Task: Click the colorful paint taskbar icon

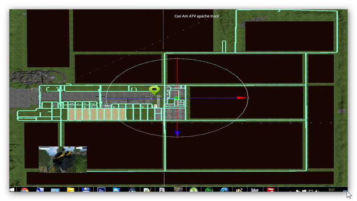Action: tap(240, 191)
